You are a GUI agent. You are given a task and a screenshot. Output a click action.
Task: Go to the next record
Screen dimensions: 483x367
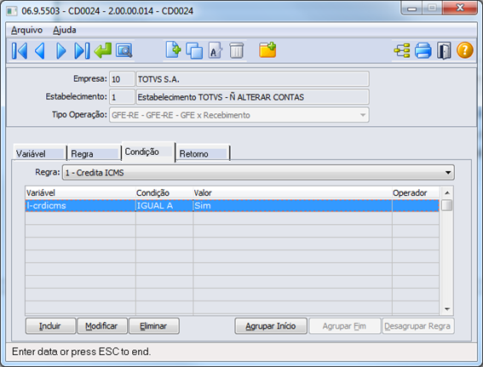coord(61,50)
